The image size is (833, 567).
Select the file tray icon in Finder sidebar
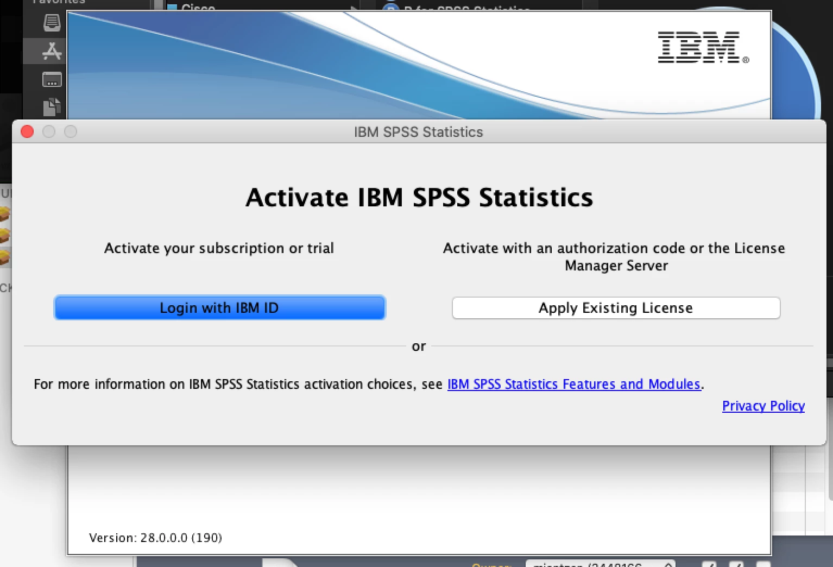52,23
